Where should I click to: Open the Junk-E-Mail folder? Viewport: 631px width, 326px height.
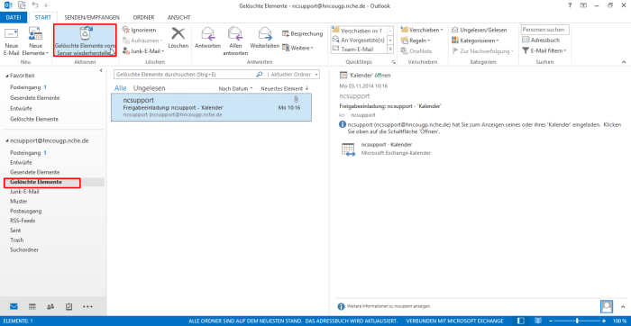tap(24, 192)
